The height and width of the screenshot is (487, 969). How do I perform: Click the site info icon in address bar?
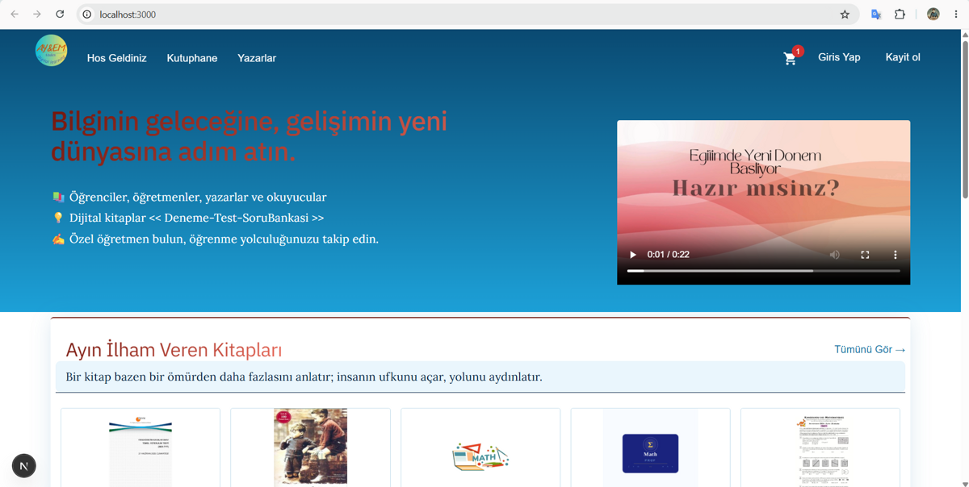click(87, 15)
